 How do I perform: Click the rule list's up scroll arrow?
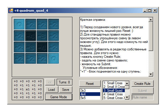pos(127,83)
